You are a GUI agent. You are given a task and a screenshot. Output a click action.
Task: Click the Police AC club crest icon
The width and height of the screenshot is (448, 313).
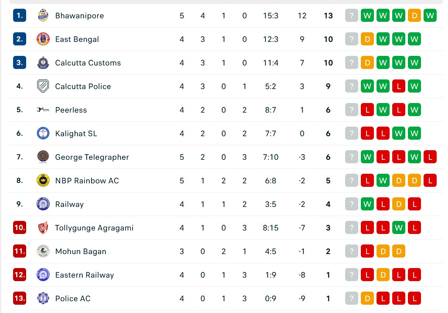click(x=43, y=299)
